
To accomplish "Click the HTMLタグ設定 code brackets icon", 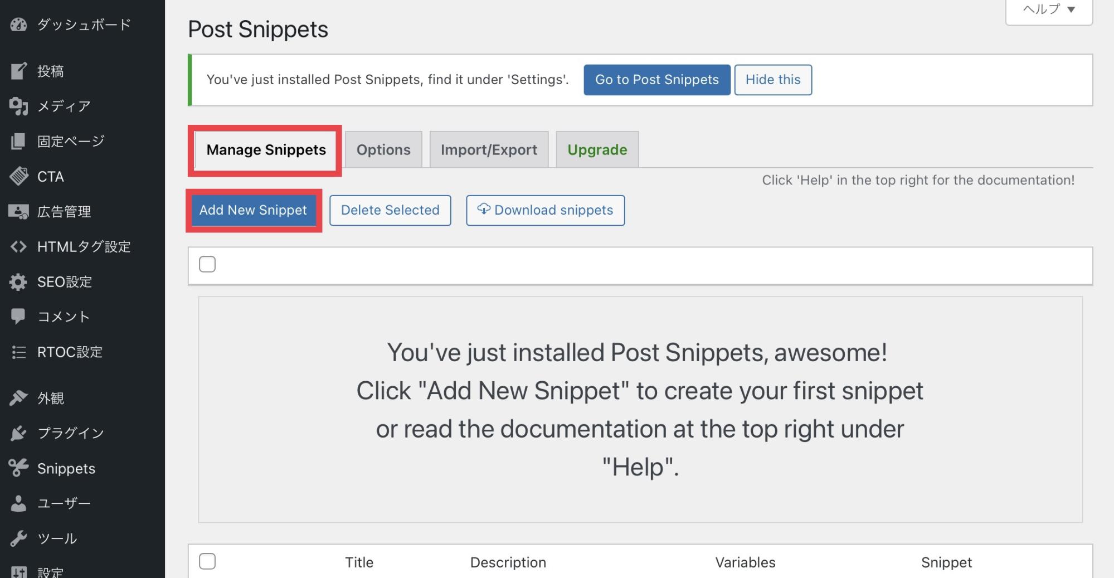I will (x=18, y=246).
